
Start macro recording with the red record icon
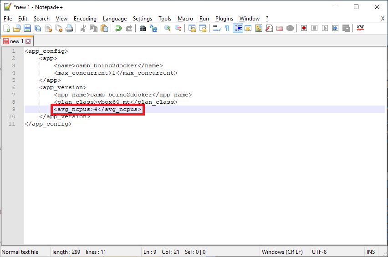coord(304,28)
